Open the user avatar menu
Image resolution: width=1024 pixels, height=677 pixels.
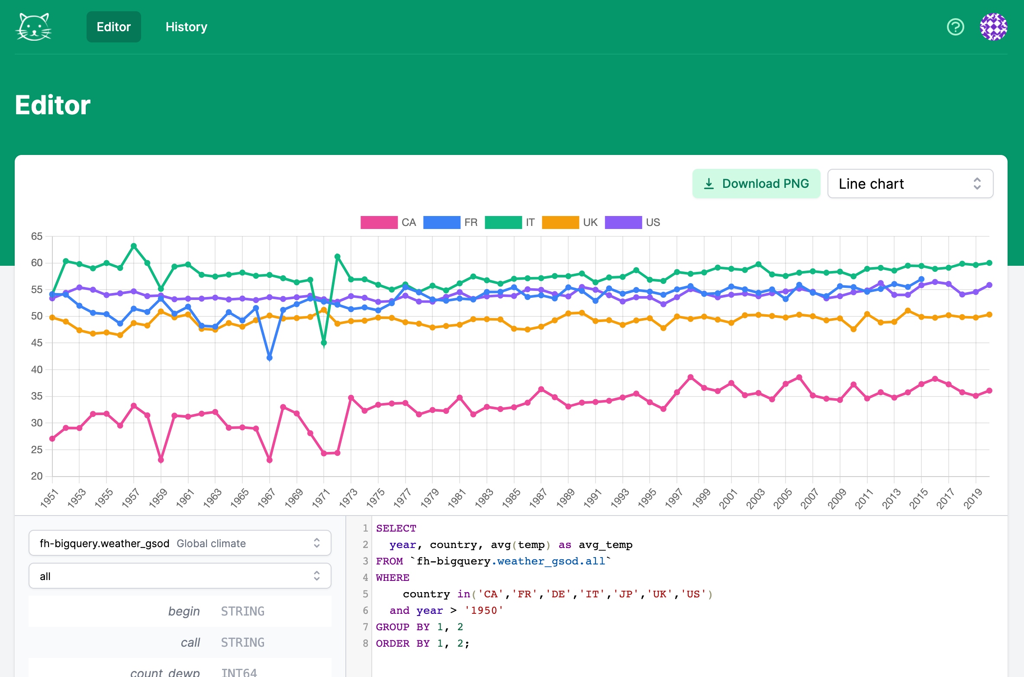(x=993, y=27)
